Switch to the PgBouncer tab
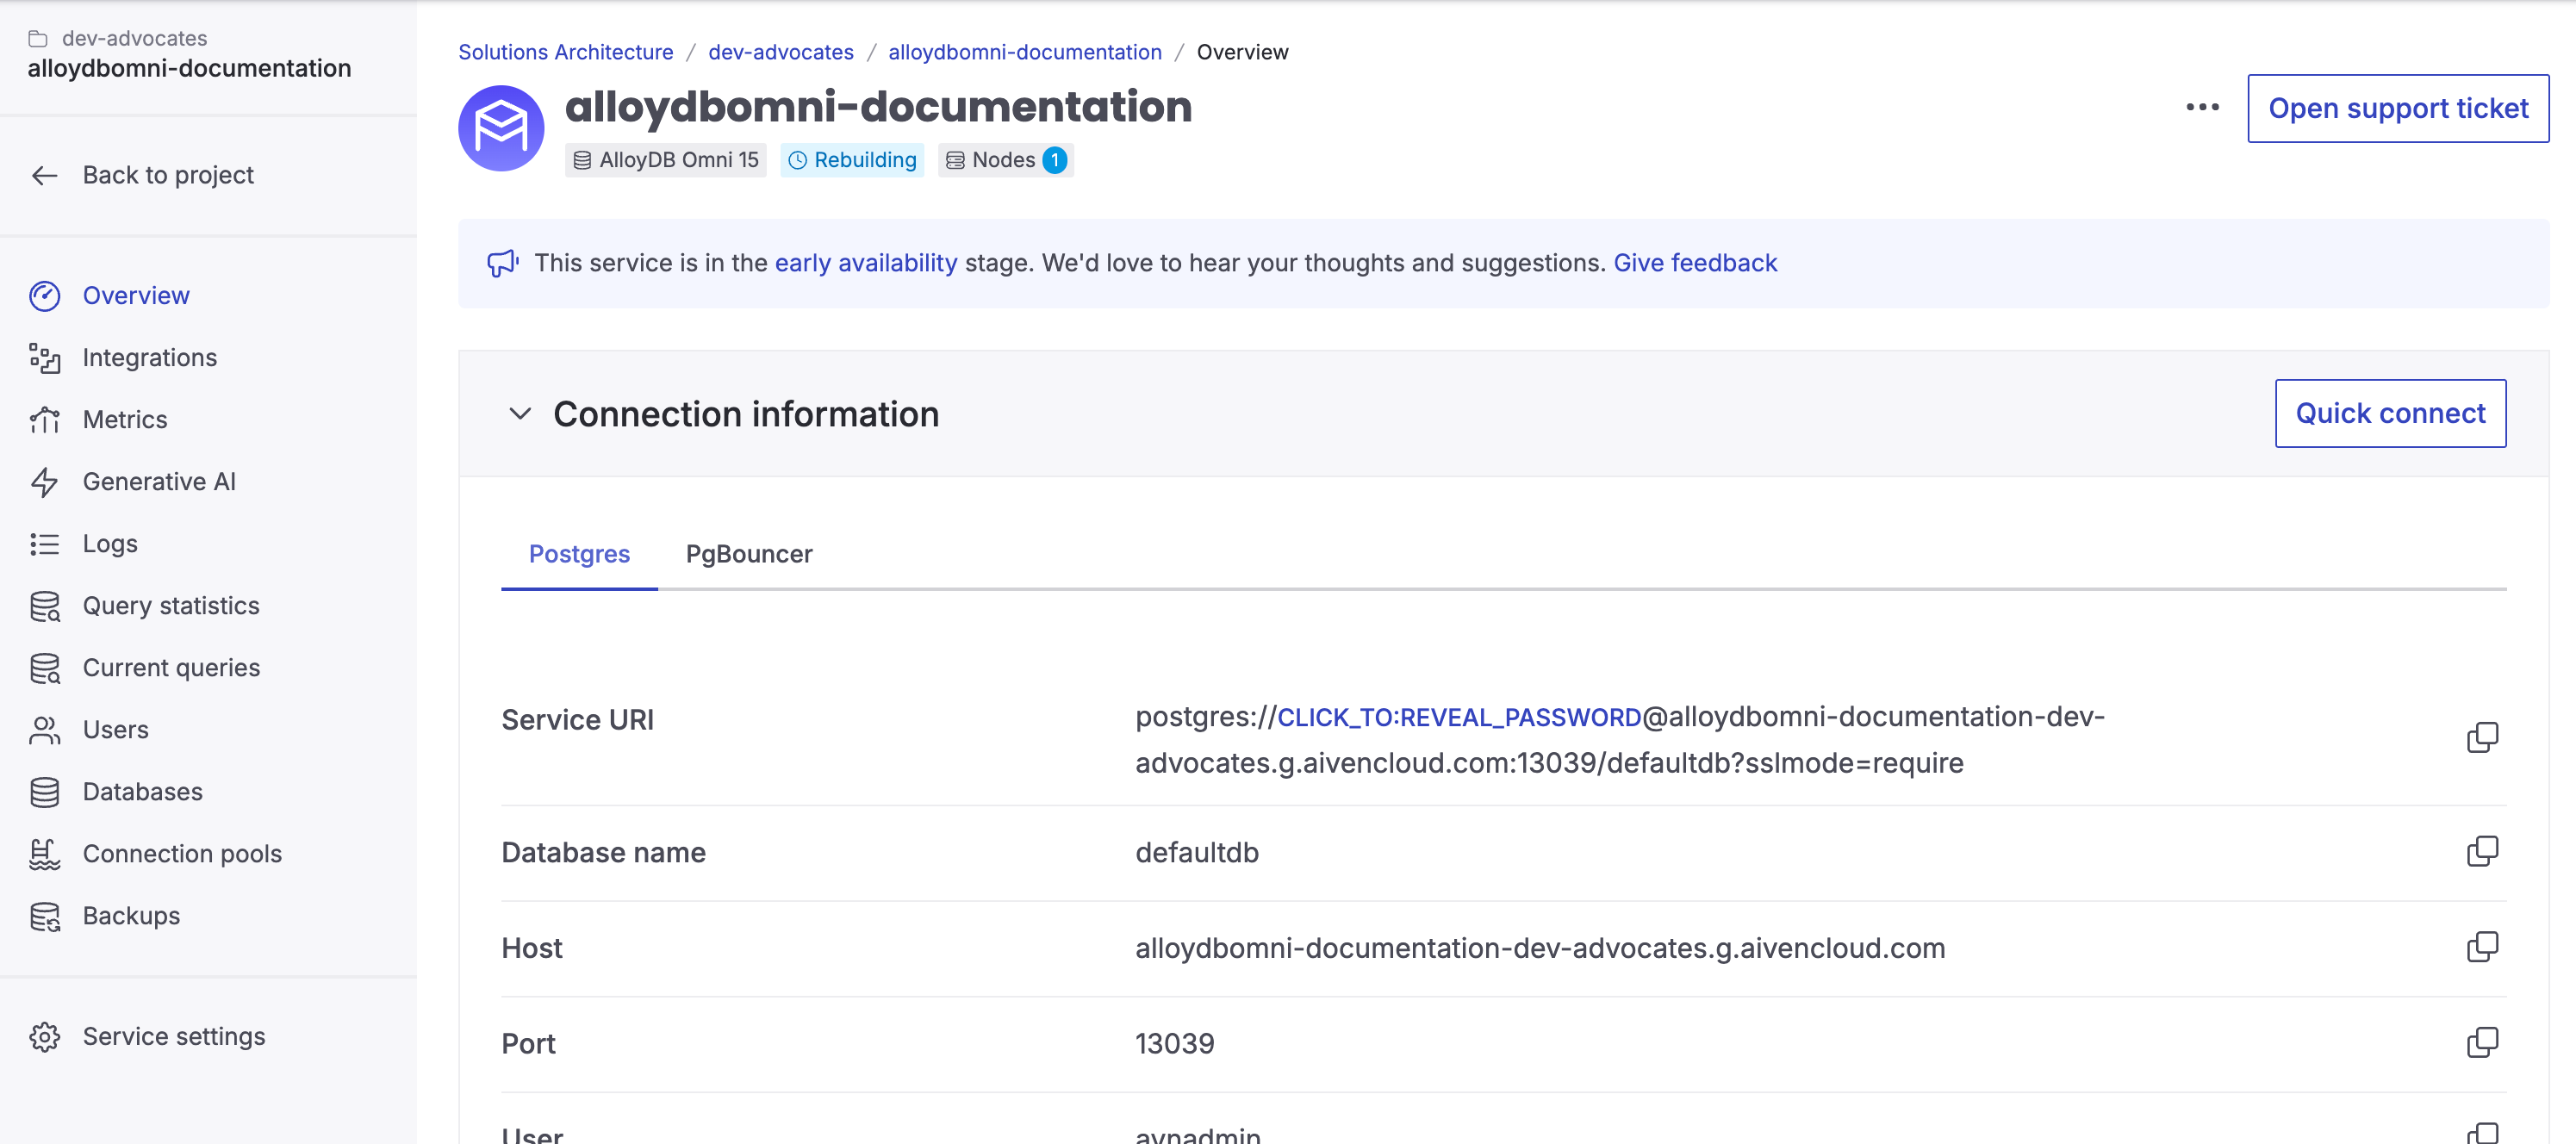This screenshot has width=2576, height=1144. pos(748,554)
